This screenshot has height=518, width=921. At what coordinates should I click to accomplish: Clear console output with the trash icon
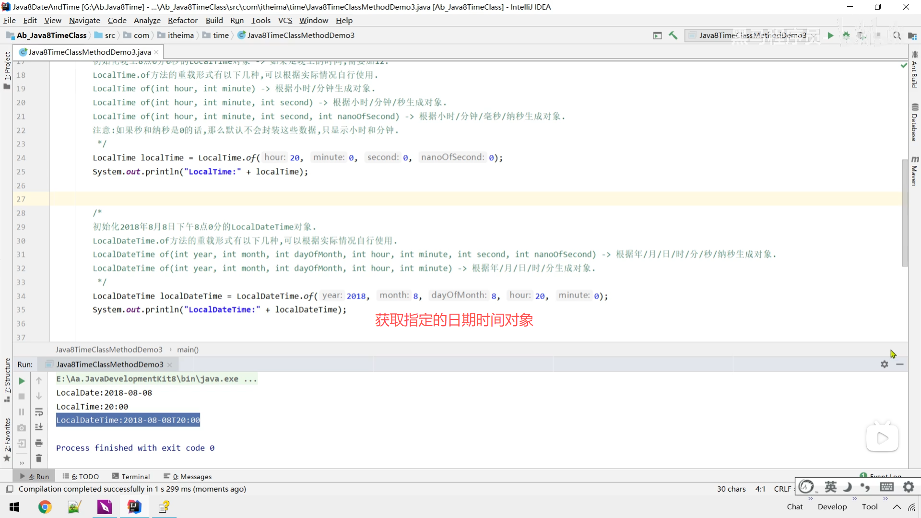pos(39,459)
